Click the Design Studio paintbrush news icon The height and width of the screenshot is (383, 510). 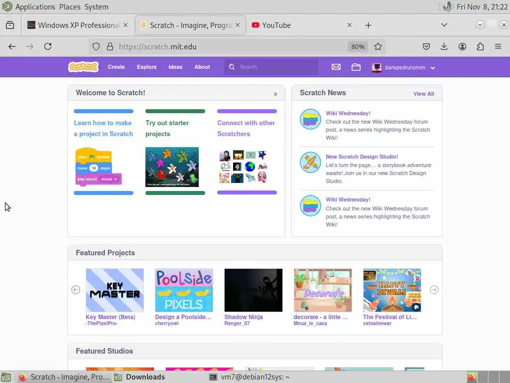click(x=310, y=162)
